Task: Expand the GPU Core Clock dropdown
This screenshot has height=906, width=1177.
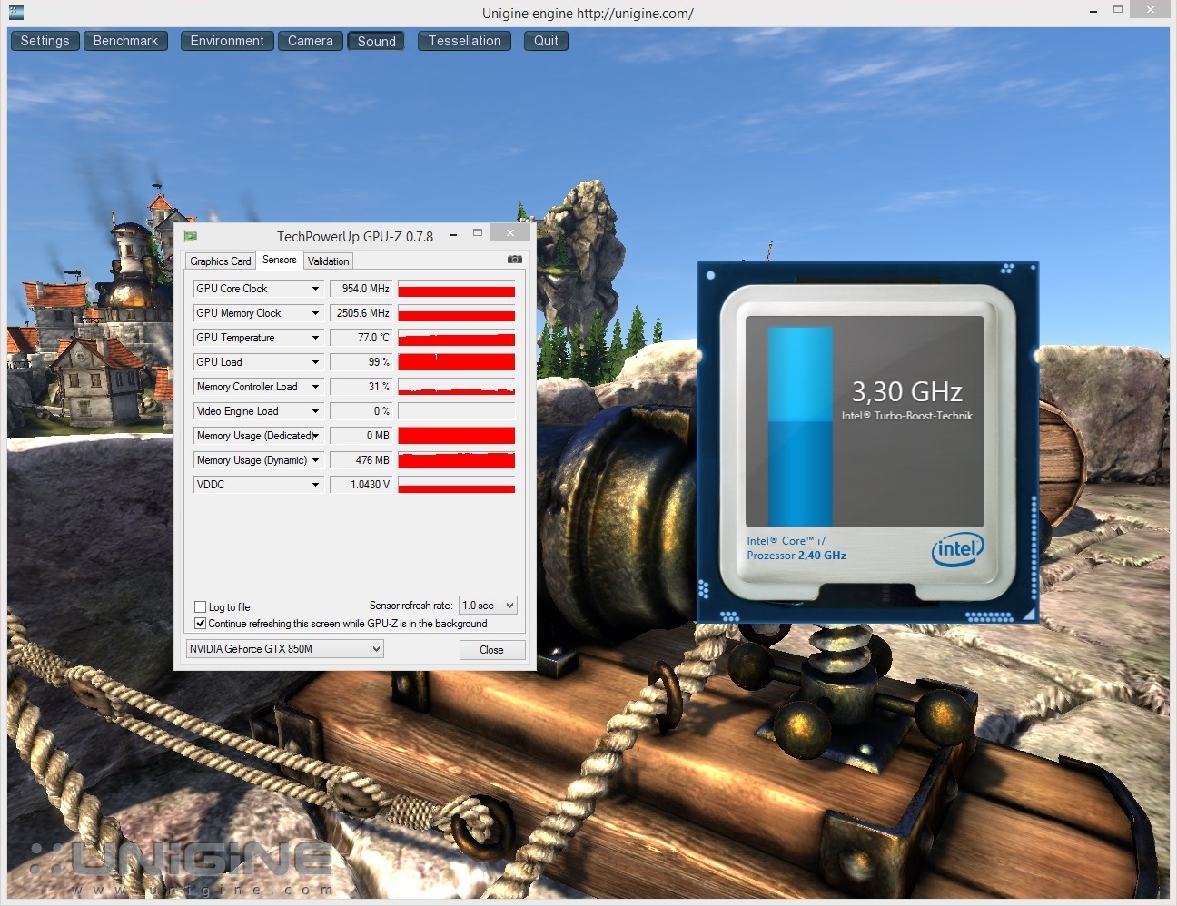Action: pyautogui.click(x=315, y=289)
